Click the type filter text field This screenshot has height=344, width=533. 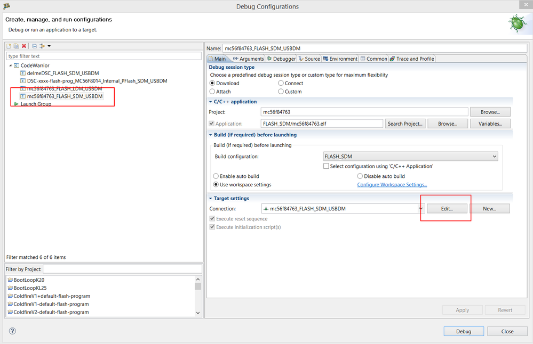pos(104,56)
